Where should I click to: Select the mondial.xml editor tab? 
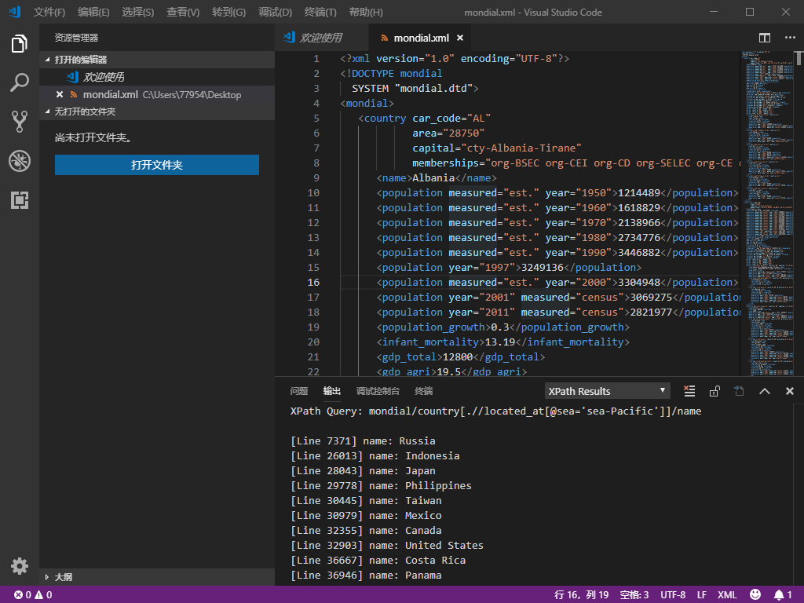[421, 38]
